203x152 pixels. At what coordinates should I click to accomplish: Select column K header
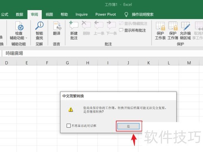tap(149, 63)
